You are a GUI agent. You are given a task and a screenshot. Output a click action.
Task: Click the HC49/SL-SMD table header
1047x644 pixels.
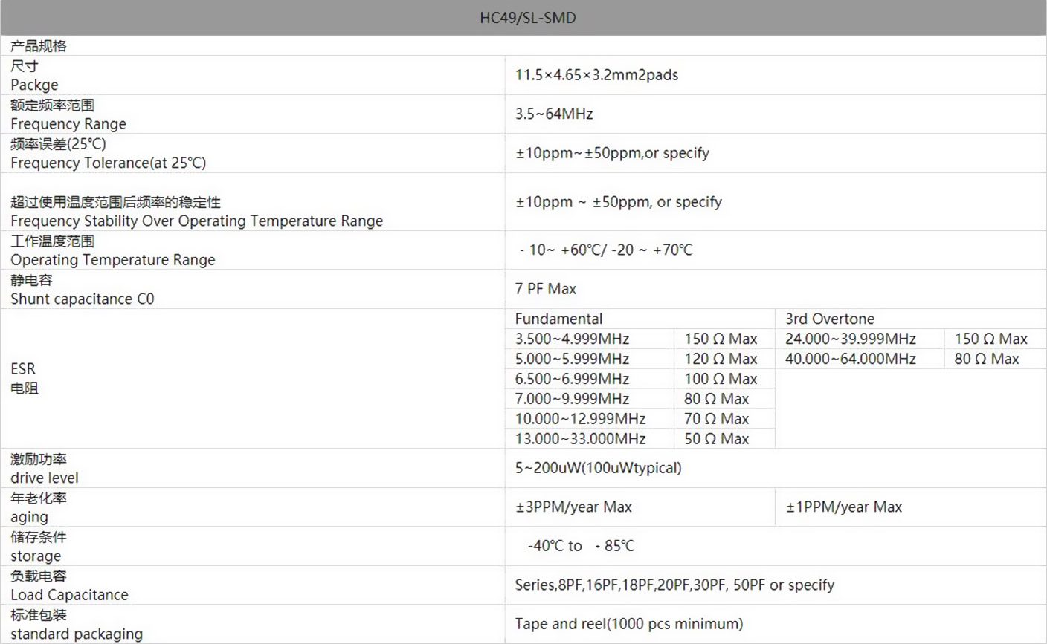point(527,18)
